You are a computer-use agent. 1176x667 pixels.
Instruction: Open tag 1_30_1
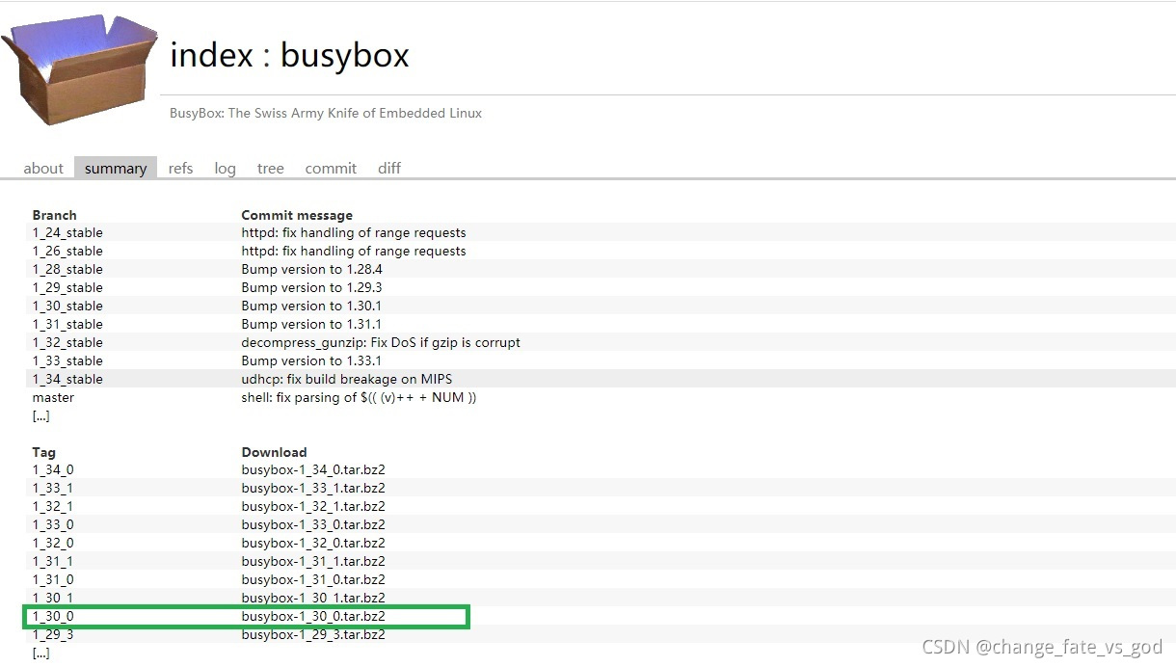tap(53, 598)
